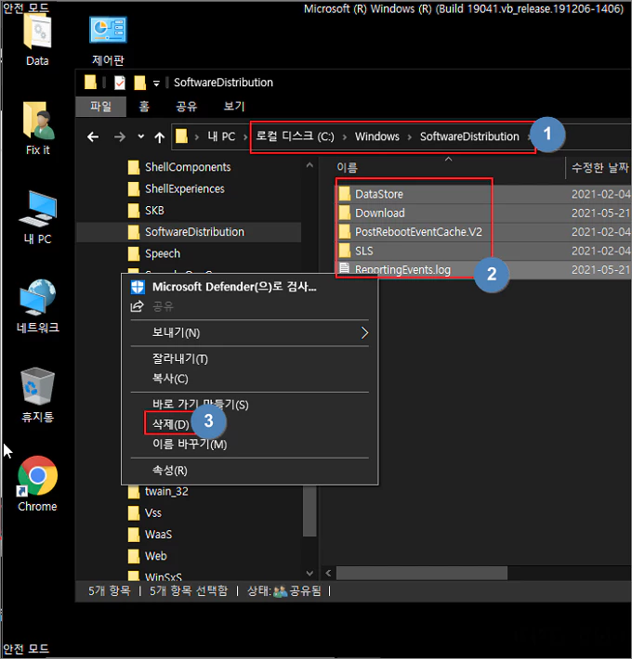Select the Download folder row
Screen dimensions: 632x659
(x=483, y=213)
